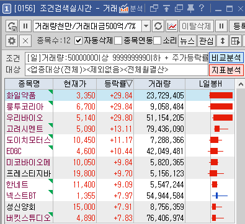Select the 성신양회 stock name
This screenshot has height=224, width=245.
(21, 207)
